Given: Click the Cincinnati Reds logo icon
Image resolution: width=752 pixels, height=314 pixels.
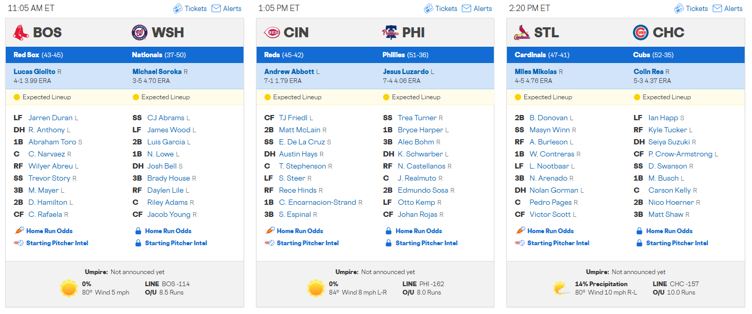Looking at the screenshot, I should (271, 33).
